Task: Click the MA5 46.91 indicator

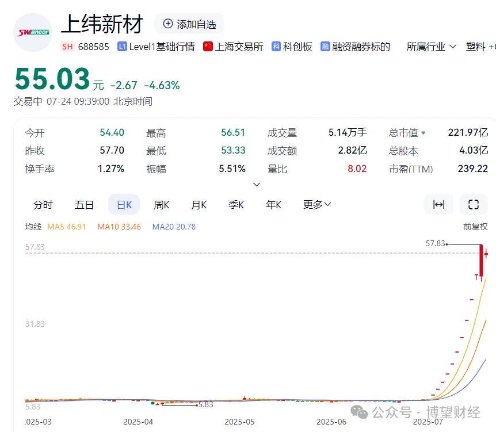Action: click(66, 227)
